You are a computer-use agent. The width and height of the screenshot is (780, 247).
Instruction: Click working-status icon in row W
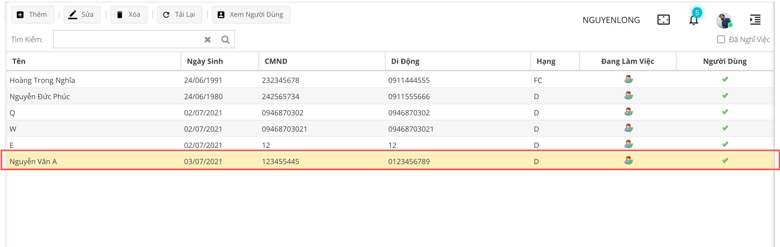tap(628, 129)
